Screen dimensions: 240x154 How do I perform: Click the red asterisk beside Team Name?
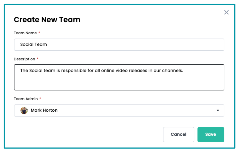coord(39,33)
